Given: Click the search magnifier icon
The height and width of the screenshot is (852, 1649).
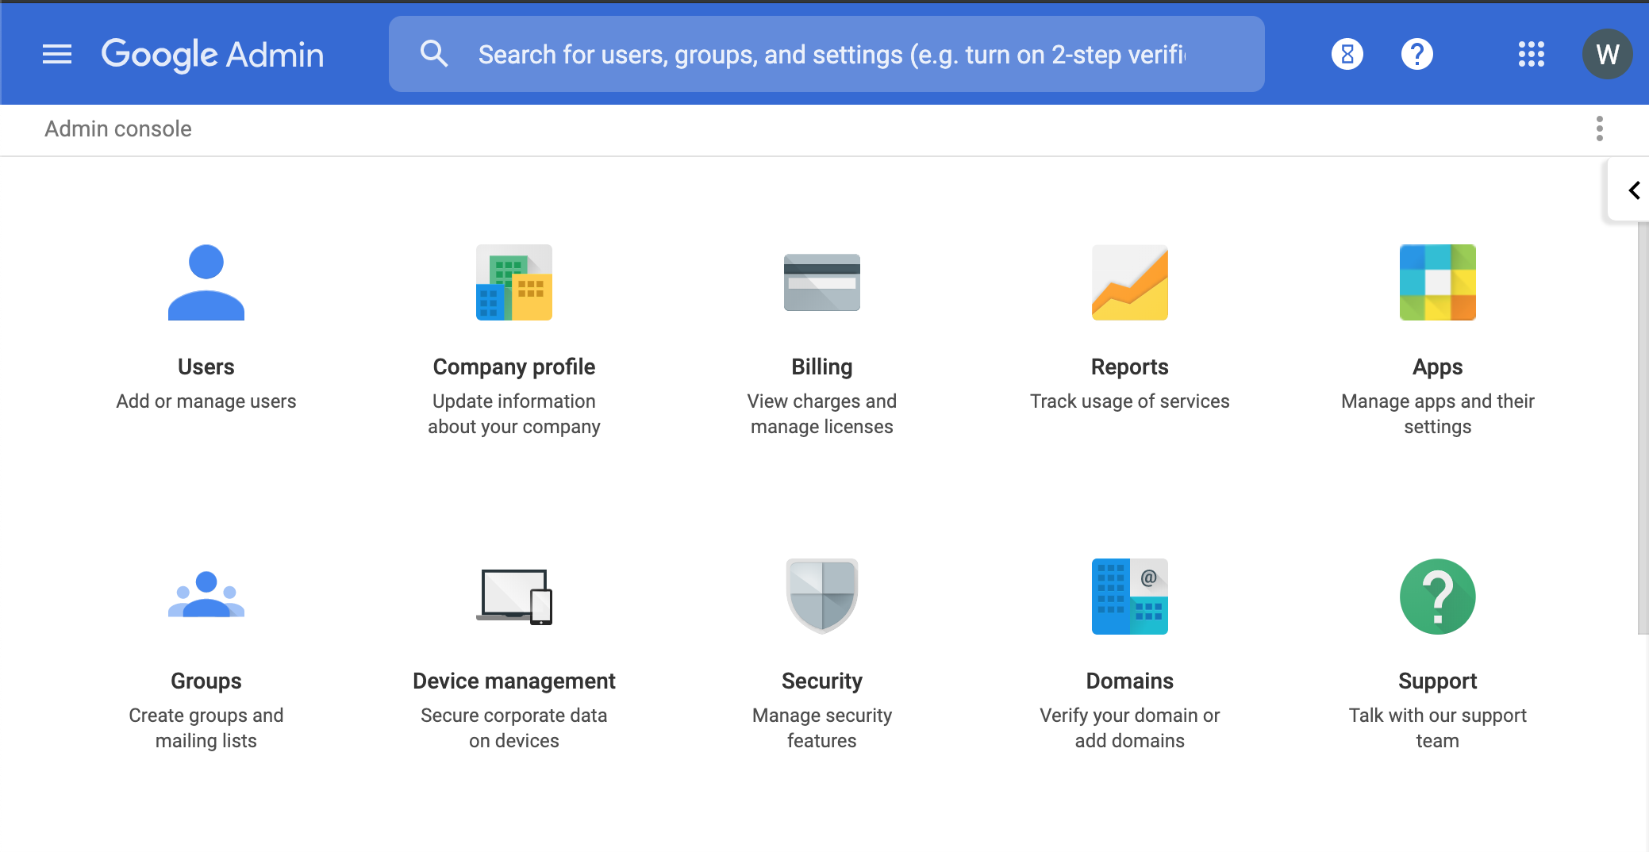Looking at the screenshot, I should pos(434,54).
